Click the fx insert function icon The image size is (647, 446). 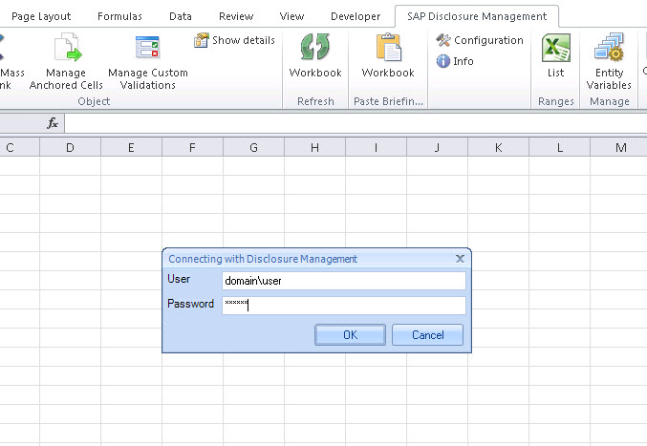(53, 123)
